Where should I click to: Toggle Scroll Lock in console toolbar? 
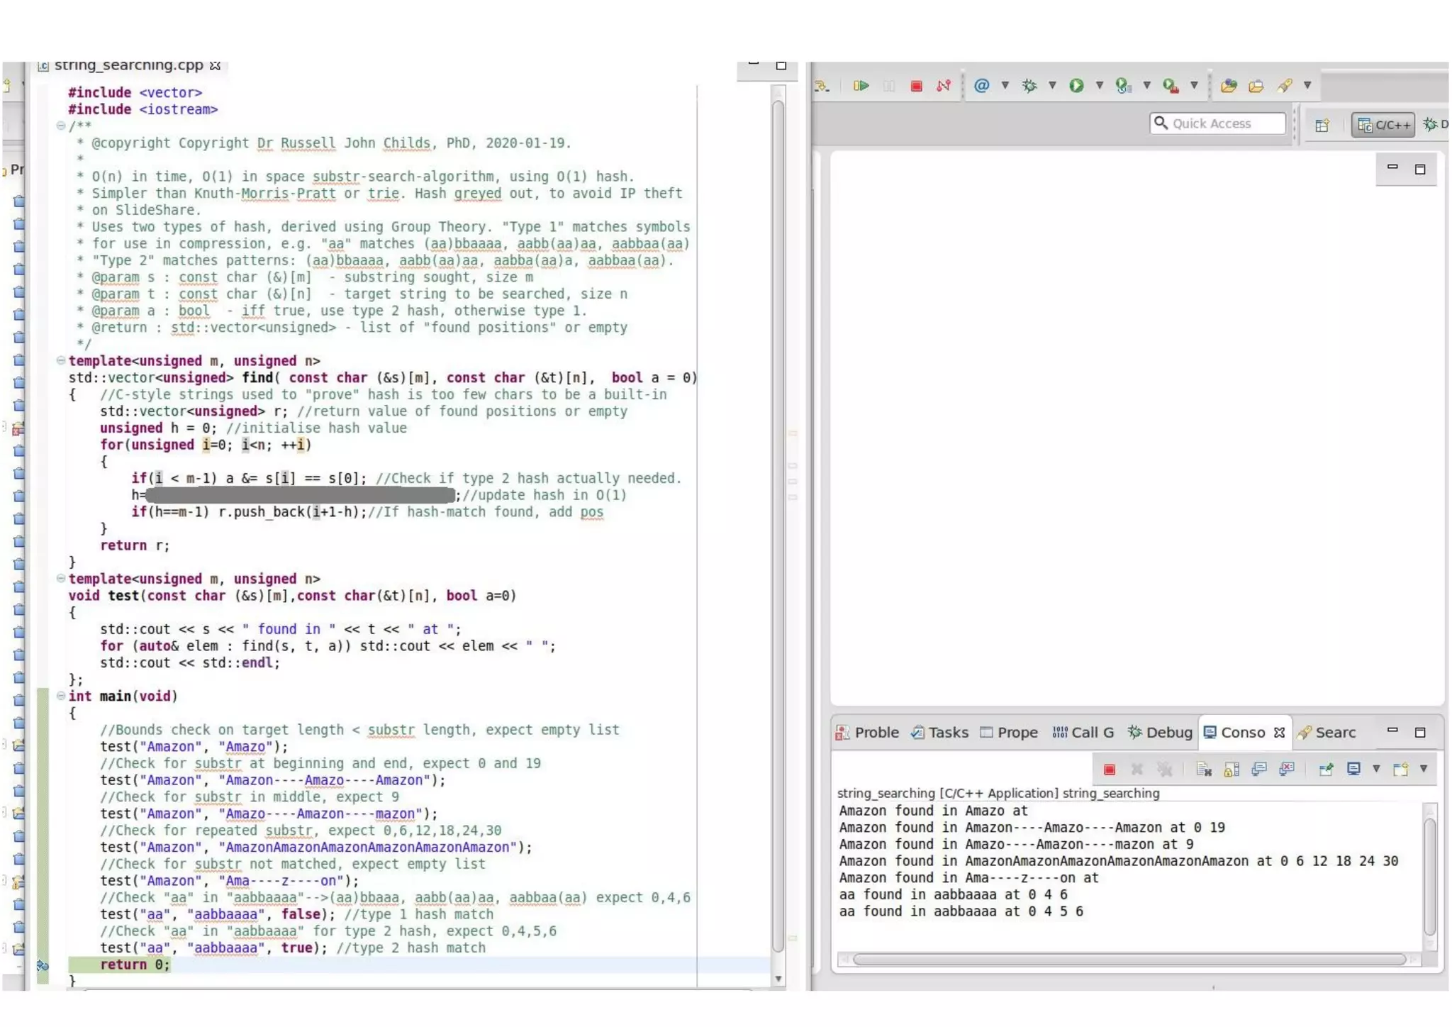coord(1232,770)
